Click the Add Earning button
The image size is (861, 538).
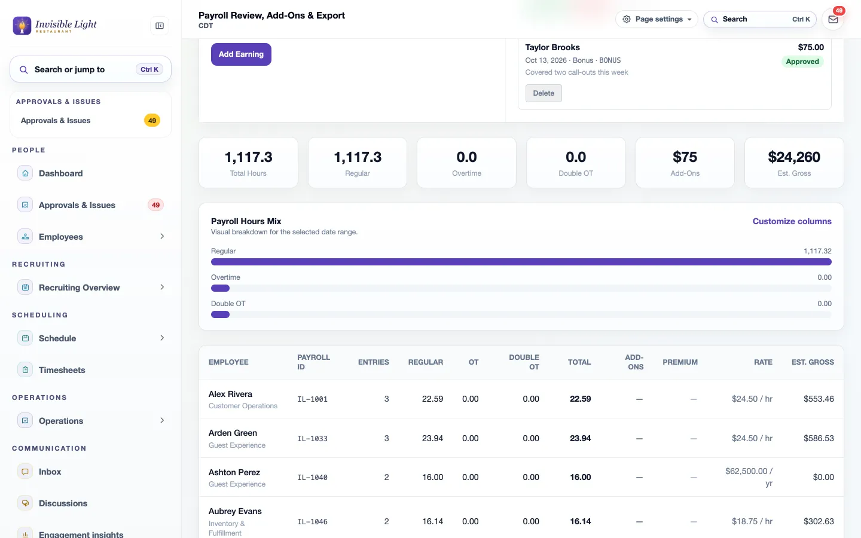pyautogui.click(x=241, y=54)
